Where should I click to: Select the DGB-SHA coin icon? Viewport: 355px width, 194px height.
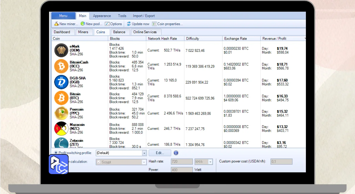[x=61, y=82]
